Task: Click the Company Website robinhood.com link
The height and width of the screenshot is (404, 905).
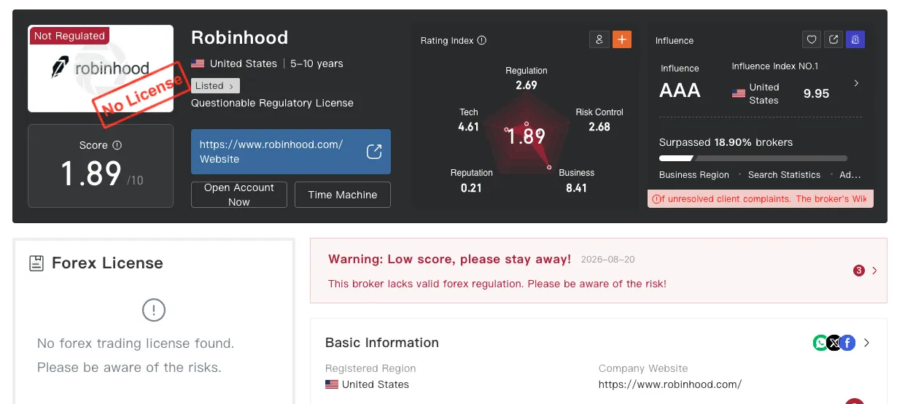Action: click(x=670, y=384)
